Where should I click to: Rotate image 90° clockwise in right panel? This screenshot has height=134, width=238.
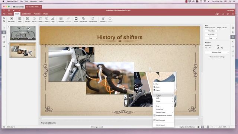210,48
